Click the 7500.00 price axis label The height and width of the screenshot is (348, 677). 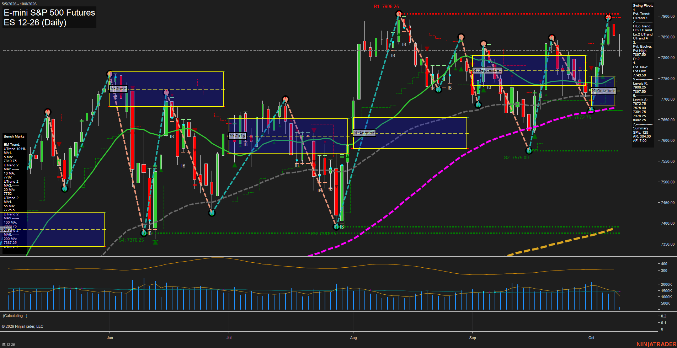click(x=668, y=182)
